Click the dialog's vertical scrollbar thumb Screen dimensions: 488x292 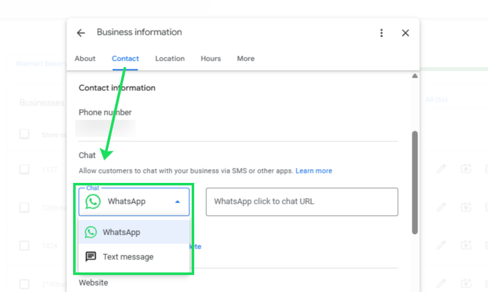click(415, 182)
